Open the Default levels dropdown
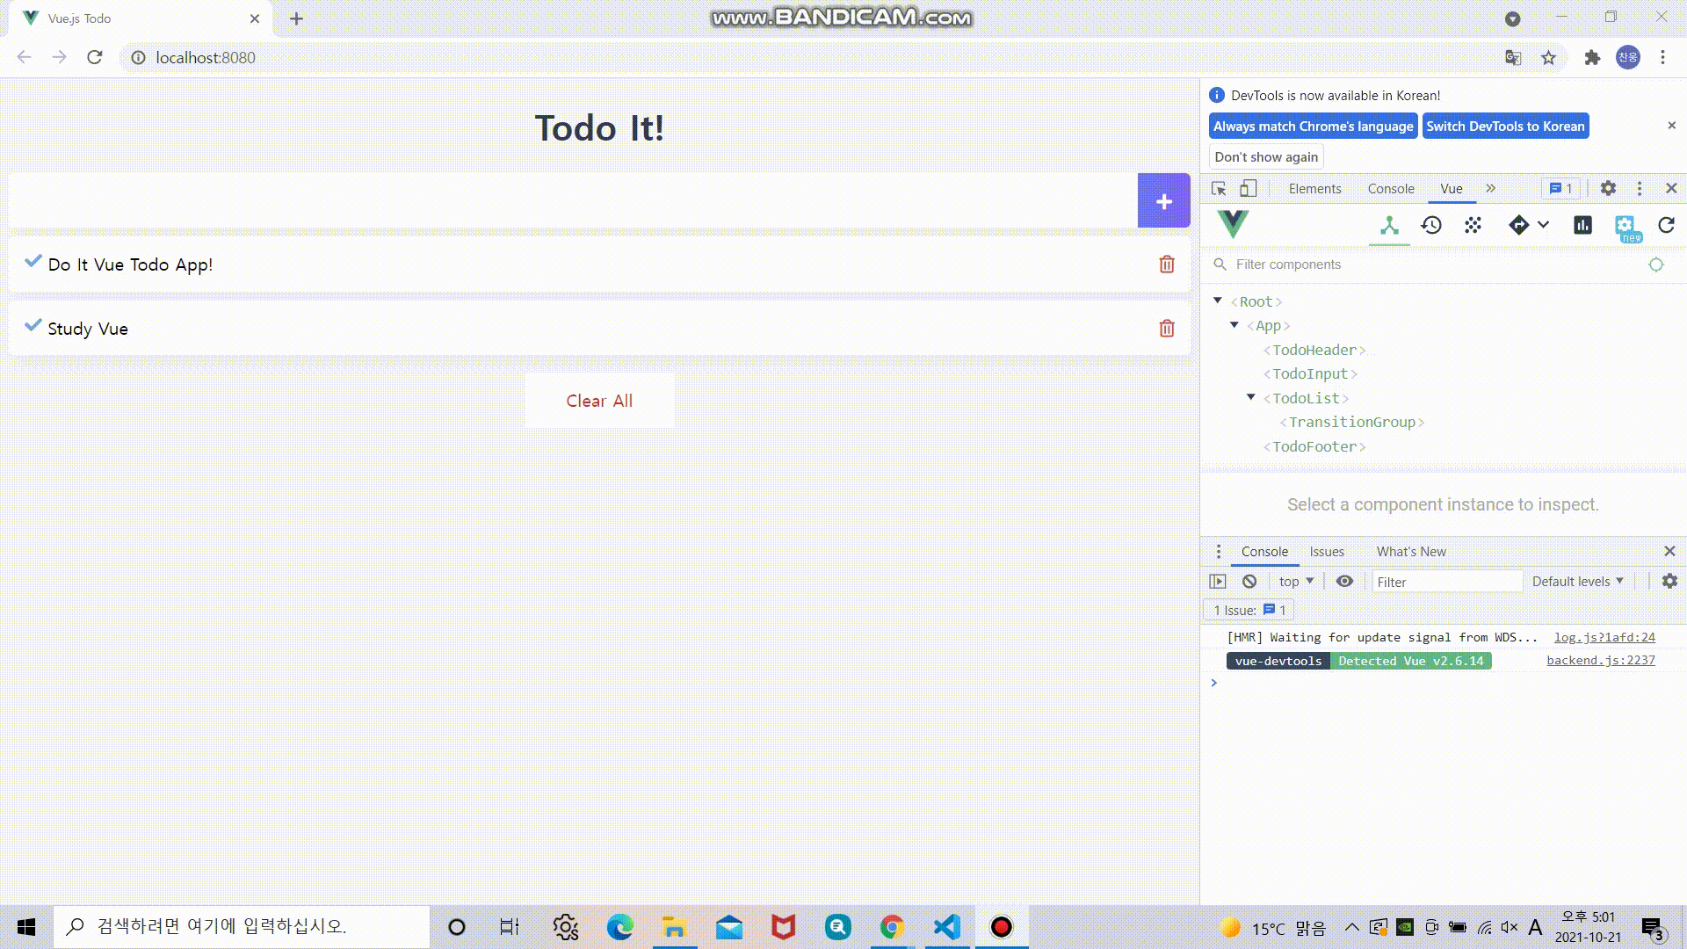1687x949 pixels. coord(1578,581)
